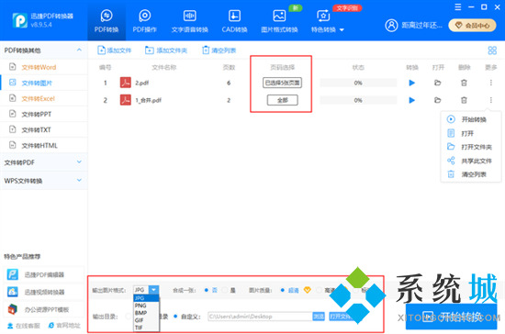This screenshot has height=334, width=505.
Task: Choose 开始转换 in the context menu
Action: [x=471, y=119]
